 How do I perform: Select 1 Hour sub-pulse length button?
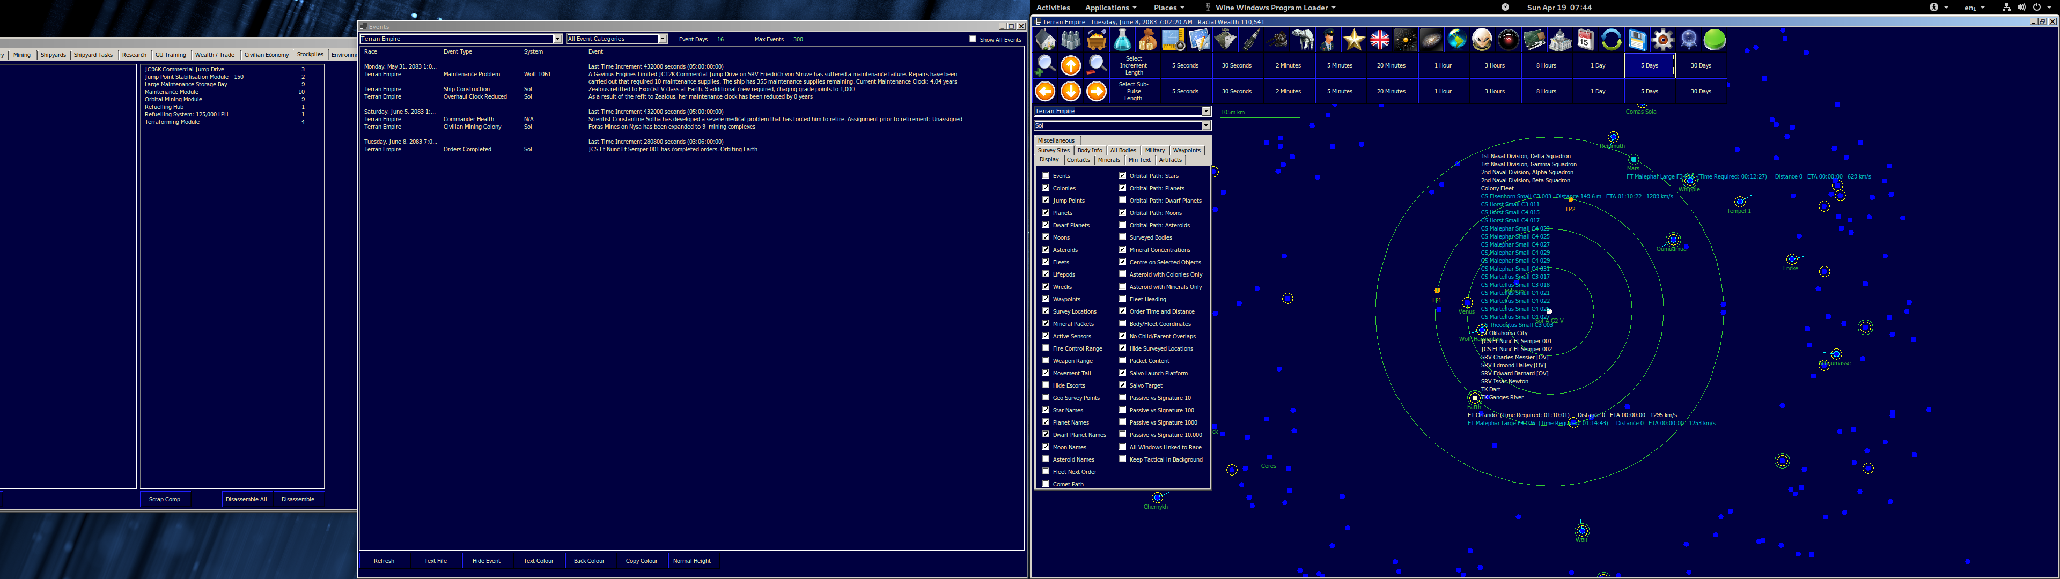point(1444,91)
